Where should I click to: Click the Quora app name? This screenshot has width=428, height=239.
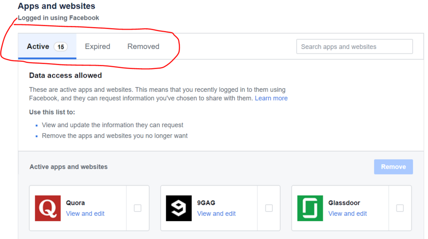[x=75, y=203]
